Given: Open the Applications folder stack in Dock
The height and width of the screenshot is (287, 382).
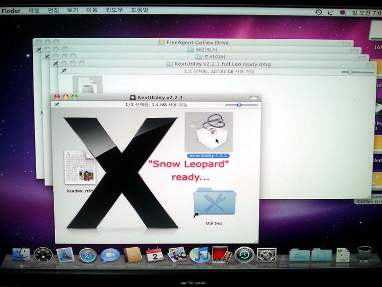Looking at the screenshot, I should pos(299,255).
